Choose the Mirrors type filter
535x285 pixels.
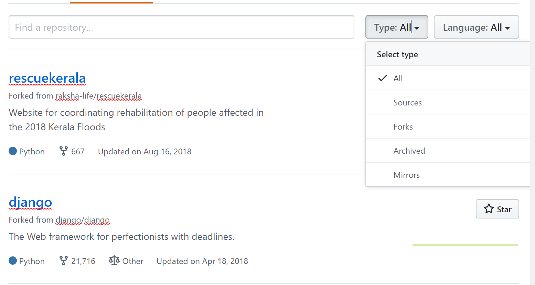click(x=406, y=175)
